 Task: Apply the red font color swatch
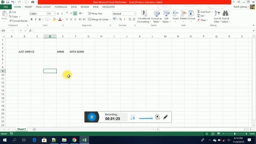point(60,20)
